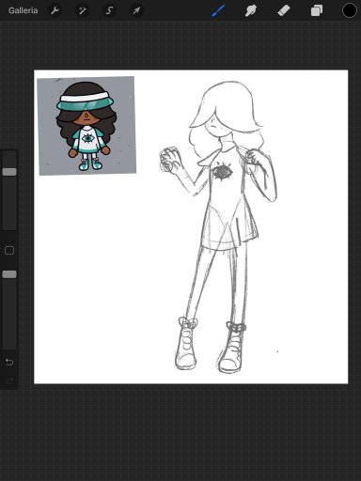Click the brush opacity slider handle
361x481 pixels.
(x=9, y=274)
